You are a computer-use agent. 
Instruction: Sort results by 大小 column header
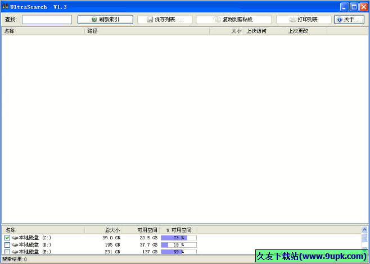point(227,31)
